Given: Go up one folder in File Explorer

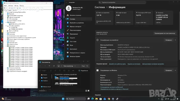Looking at the screenshot, I should click(49, 66).
